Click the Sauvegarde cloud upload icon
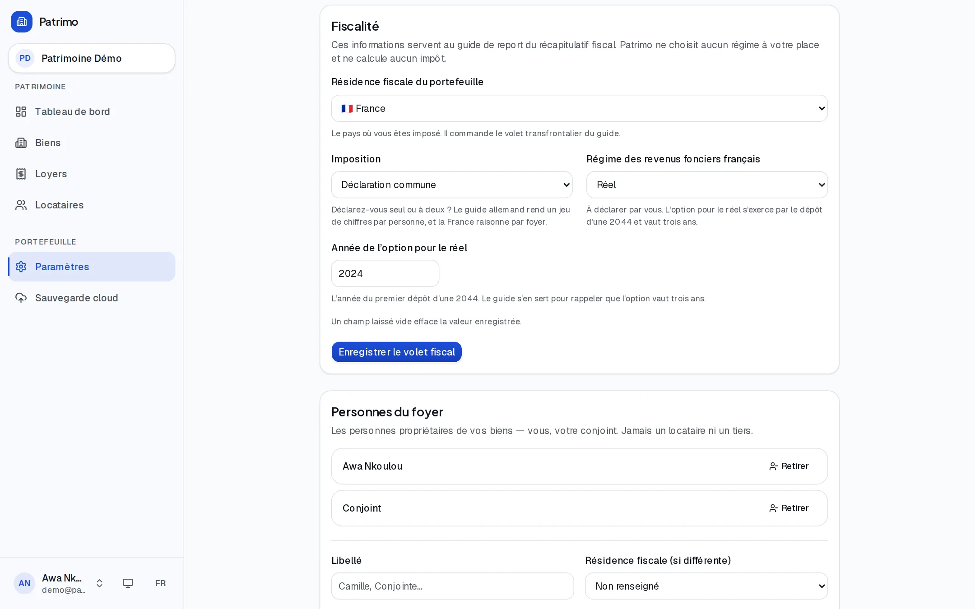 21,298
